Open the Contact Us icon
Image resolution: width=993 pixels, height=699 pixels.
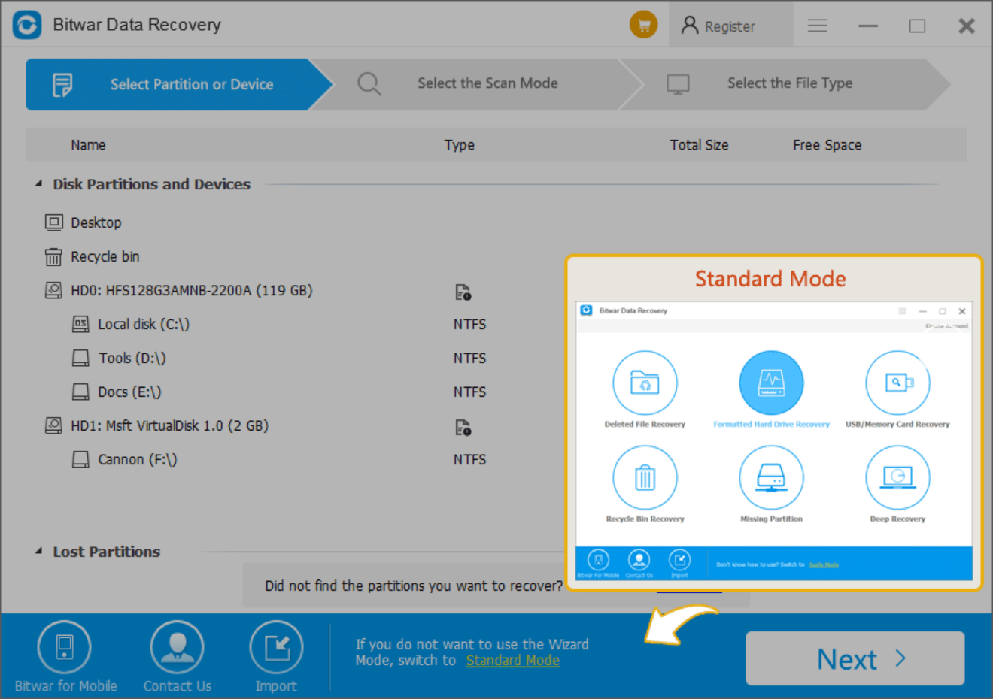pyautogui.click(x=177, y=648)
